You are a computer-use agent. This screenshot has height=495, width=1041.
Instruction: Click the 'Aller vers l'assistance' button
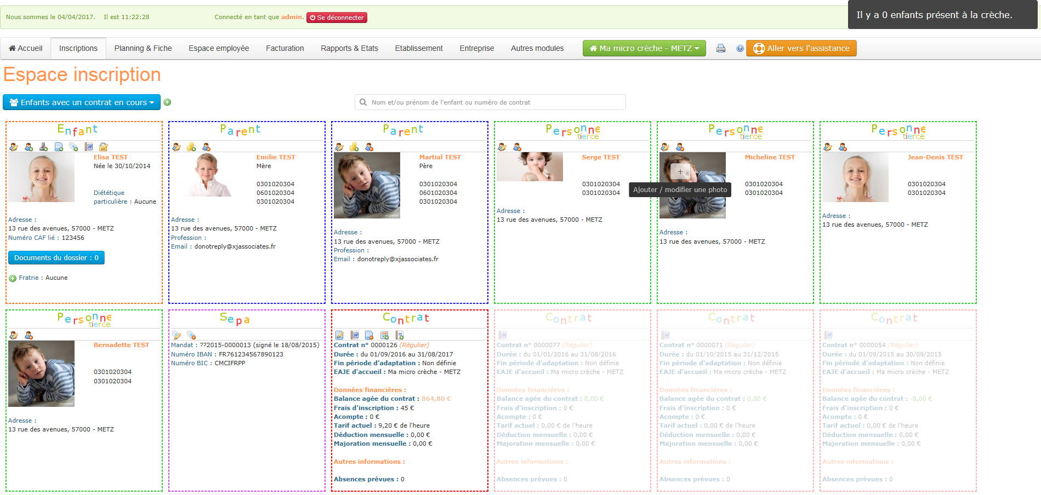coord(801,49)
